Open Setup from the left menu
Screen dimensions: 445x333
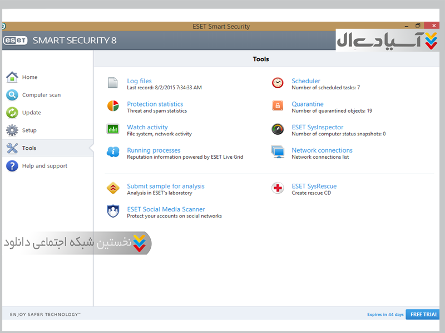(x=29, y=130)
